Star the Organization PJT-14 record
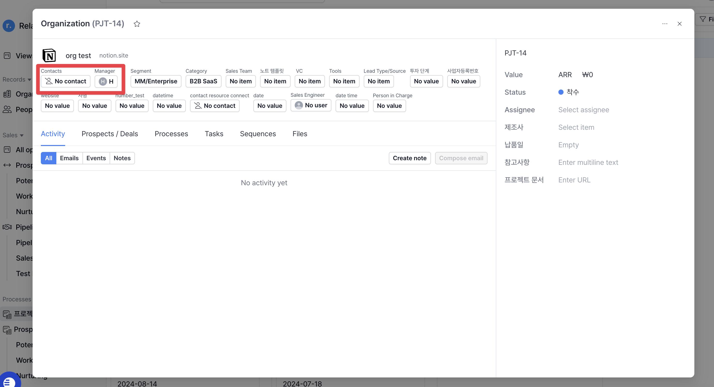 pyautogui.click(x=137, y=24)
